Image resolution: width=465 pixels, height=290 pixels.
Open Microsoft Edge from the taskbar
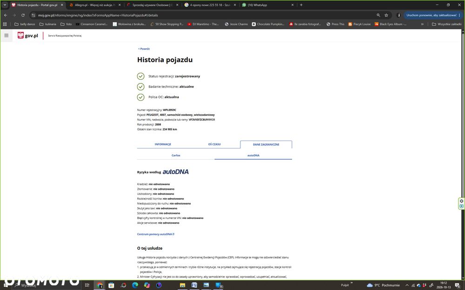point(135,285)
